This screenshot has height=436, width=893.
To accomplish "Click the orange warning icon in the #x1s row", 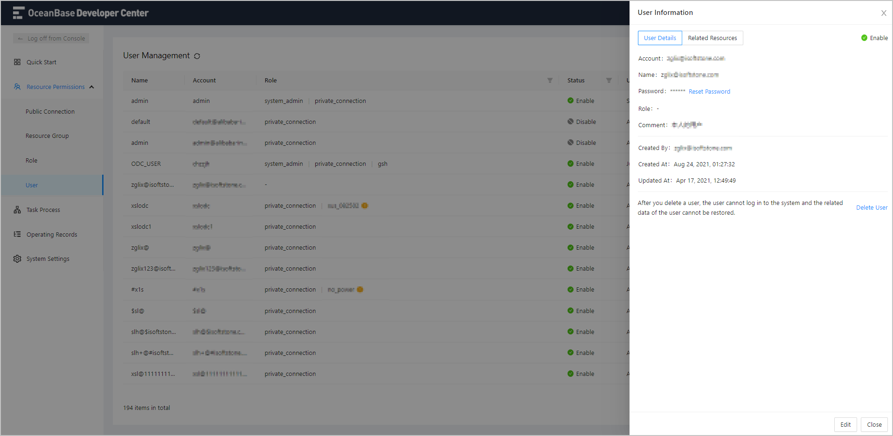I will click(x=360, y=289).
